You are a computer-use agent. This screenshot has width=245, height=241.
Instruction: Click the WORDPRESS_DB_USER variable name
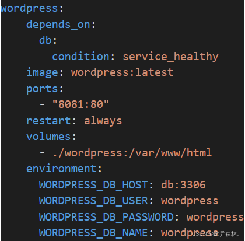[93, 201]
